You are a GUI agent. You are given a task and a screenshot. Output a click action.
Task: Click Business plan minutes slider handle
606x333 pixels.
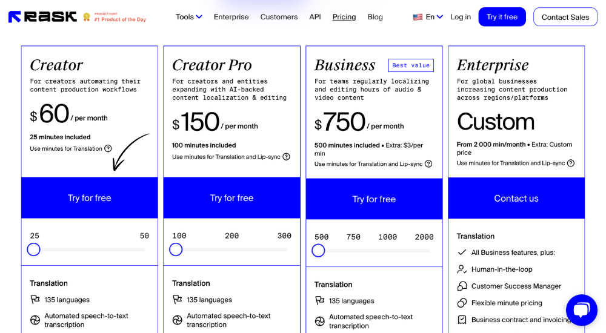[318, 251]
